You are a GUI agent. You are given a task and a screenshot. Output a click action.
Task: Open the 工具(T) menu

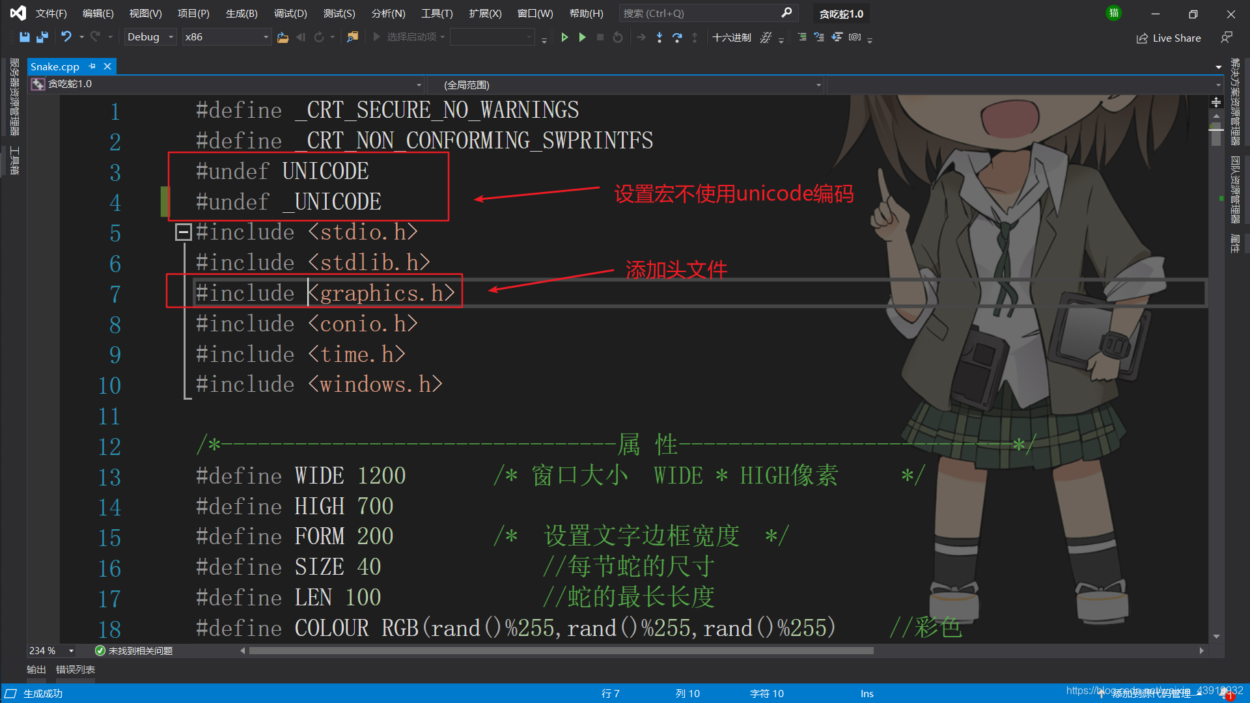(437, 14)
